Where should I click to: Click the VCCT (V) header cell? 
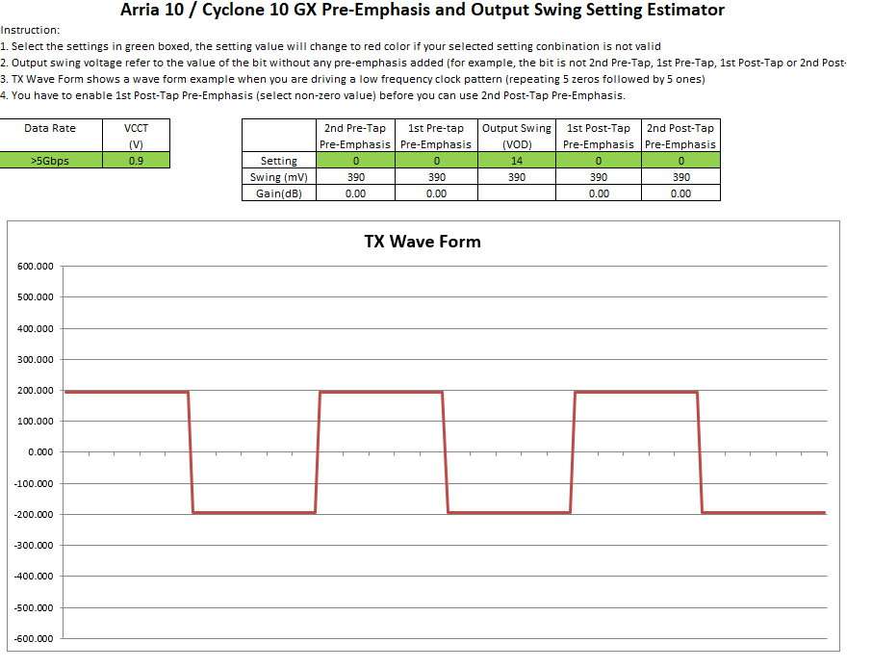(x=137, y=136)
